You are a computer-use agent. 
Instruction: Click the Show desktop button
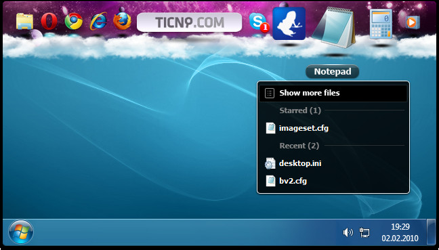click(431, 232)
